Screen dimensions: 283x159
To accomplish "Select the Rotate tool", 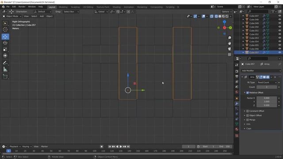I will tap(5, 43).
